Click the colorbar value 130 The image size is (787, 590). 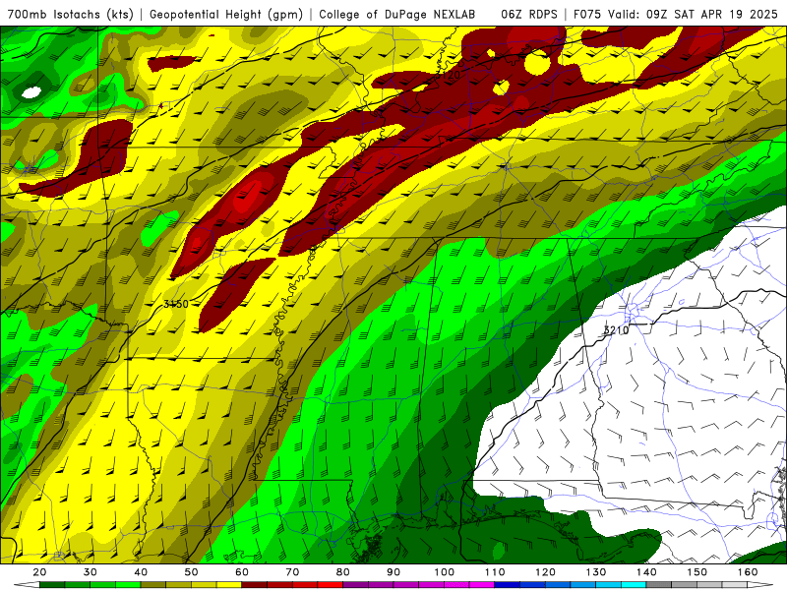tap(596, 572)
